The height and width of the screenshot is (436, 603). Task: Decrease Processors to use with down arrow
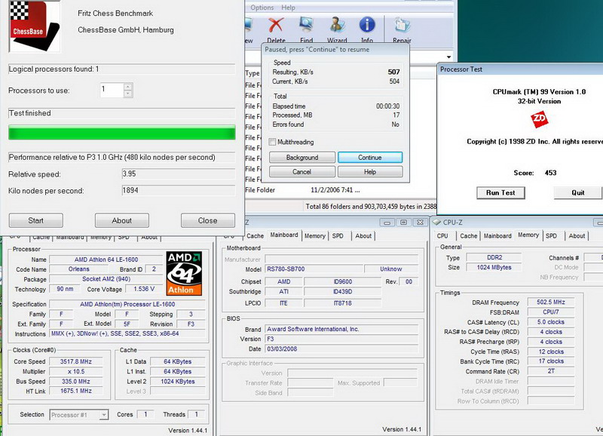pyautogui.click(x=128, y=94)
